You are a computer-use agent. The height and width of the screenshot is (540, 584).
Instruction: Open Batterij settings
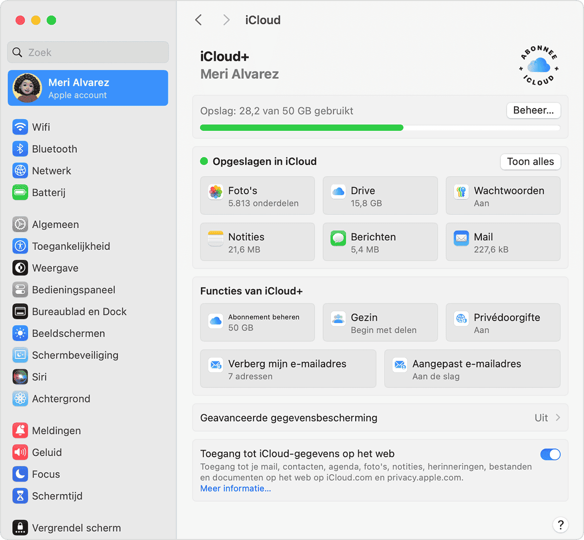(39, 193)
